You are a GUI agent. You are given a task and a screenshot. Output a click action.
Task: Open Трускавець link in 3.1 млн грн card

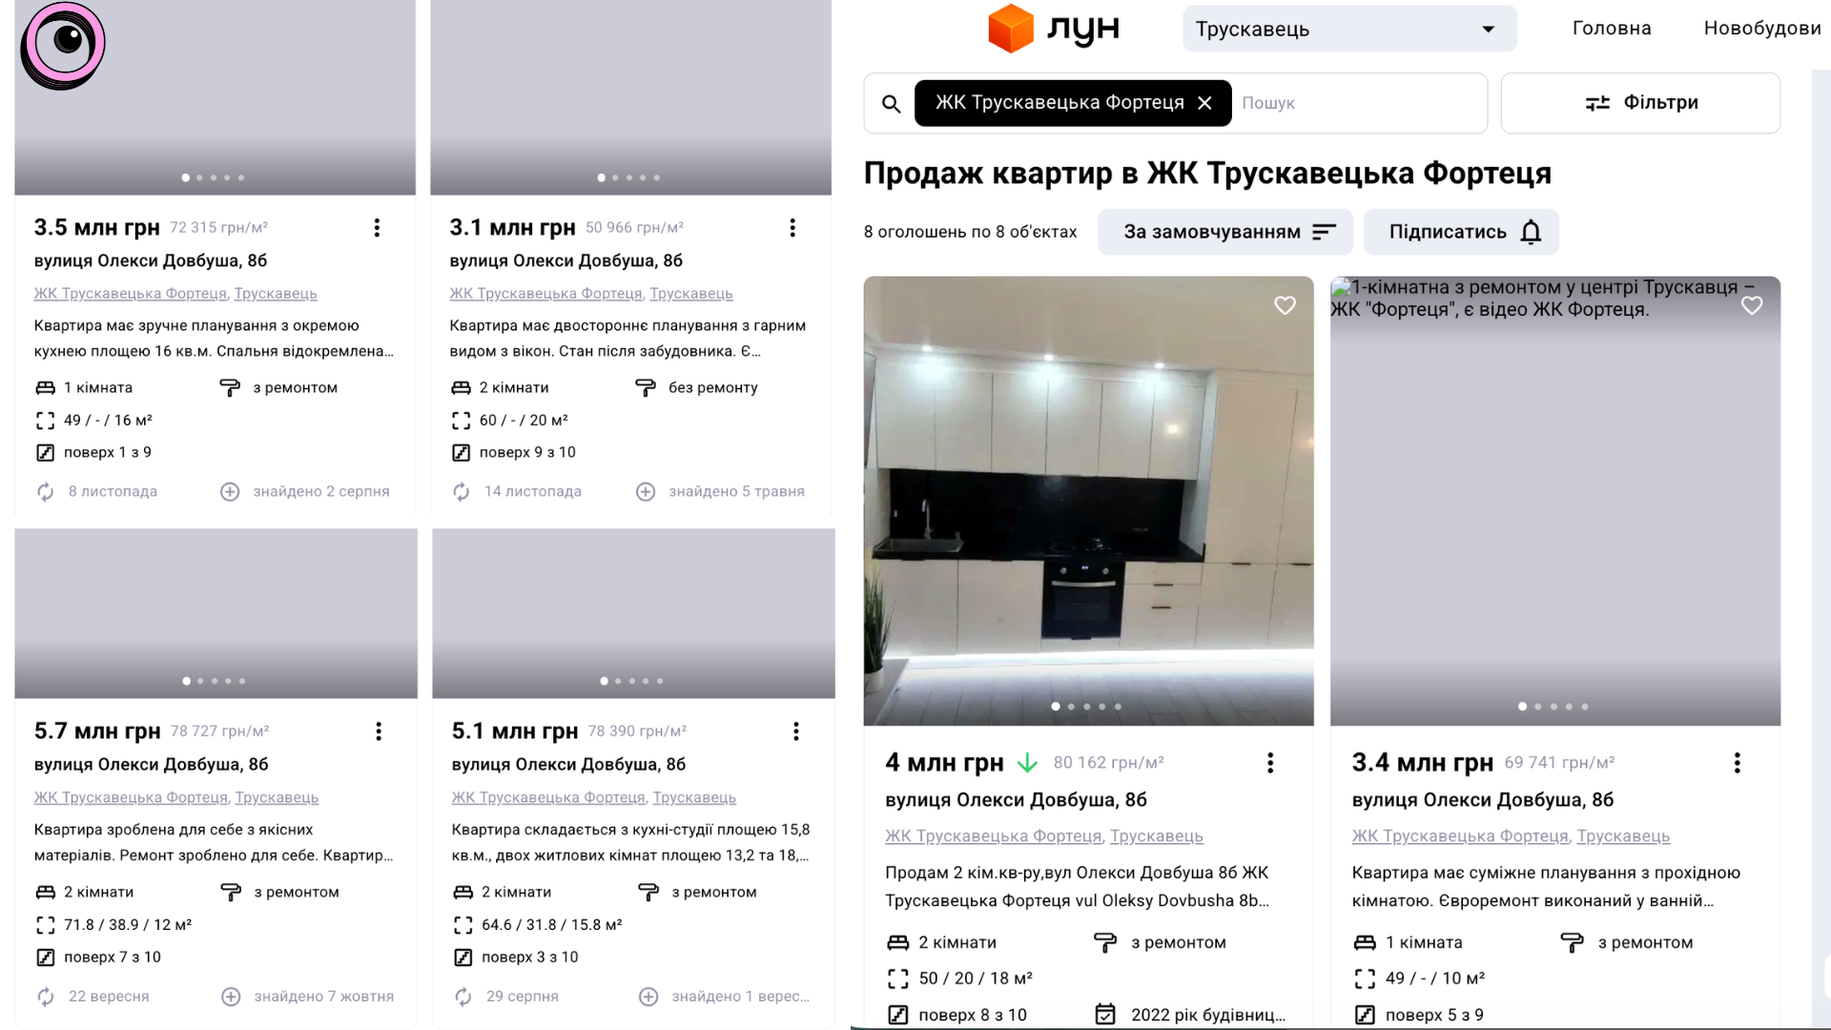[691, 294]
